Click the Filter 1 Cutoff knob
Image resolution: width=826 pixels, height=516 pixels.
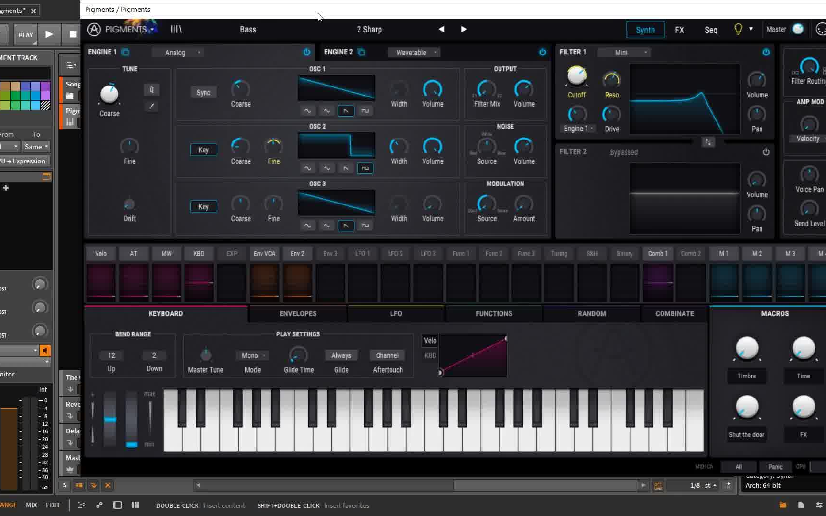tap(576, 75)
